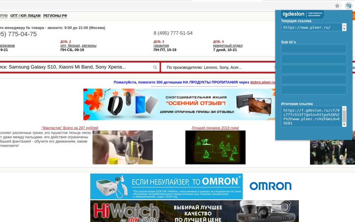
Task: Click the up arrow on Текущая ссылка field
Action: click(x=344, y=25)
